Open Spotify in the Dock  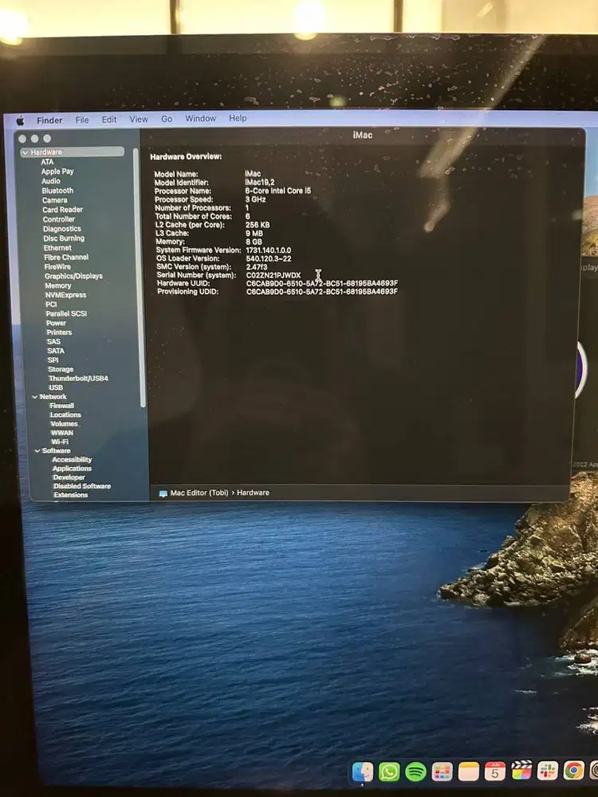coord(415,771)
